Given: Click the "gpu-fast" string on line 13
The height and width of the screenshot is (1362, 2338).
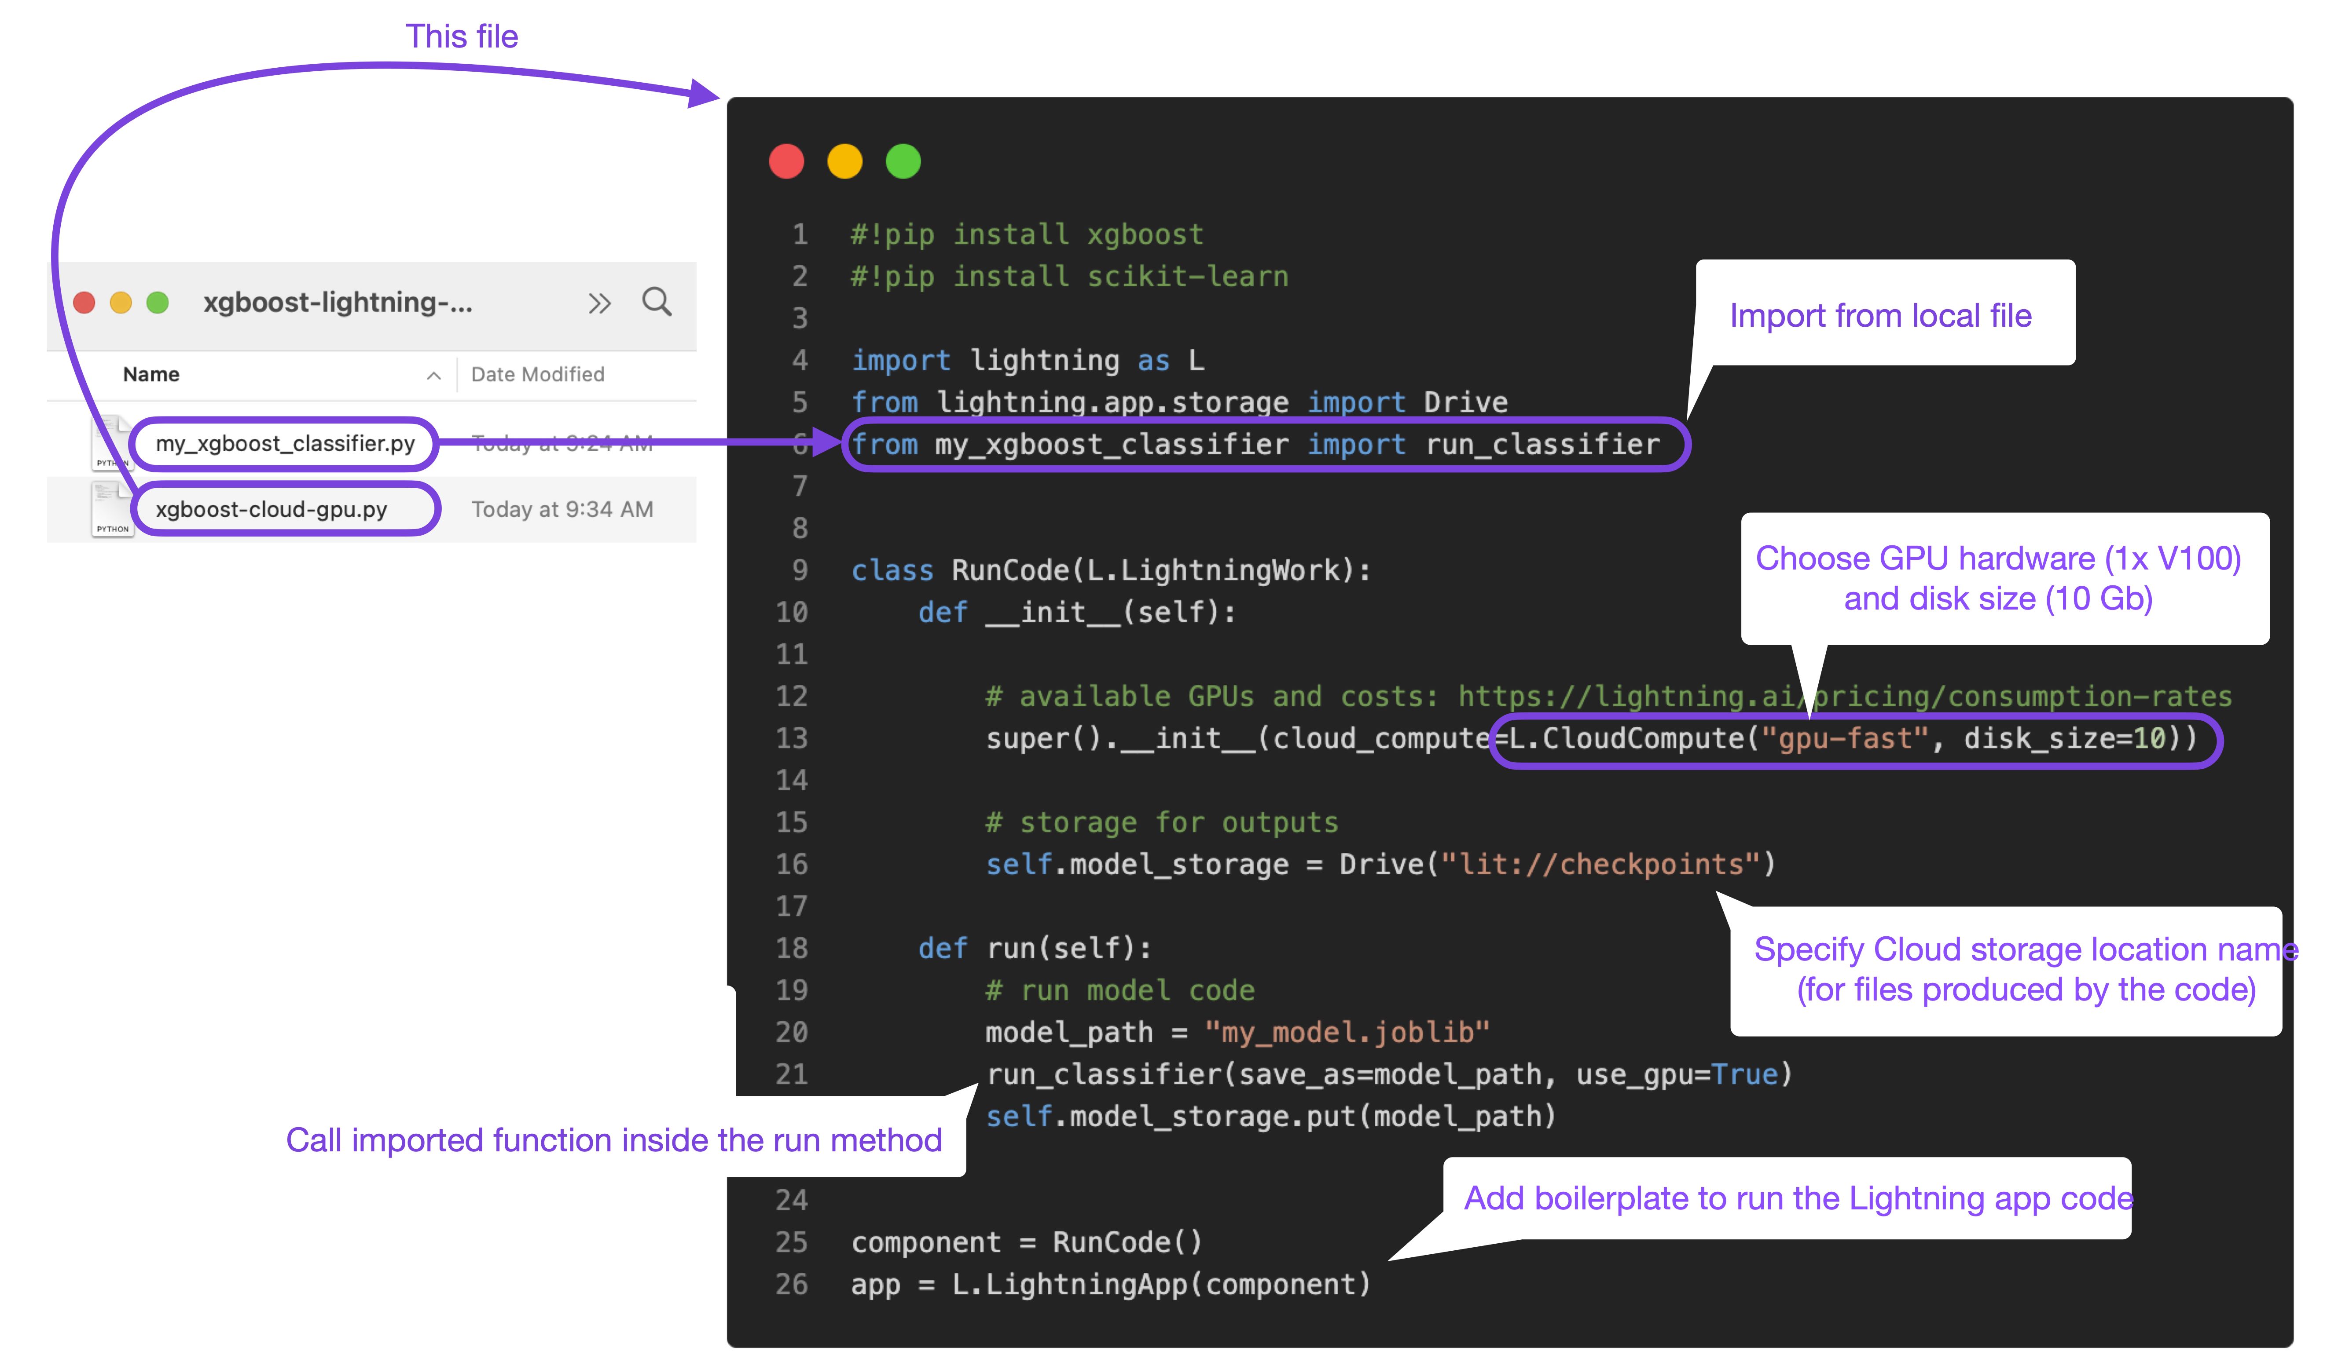Looking at the screenshot, I should click(x=1844, y=738).
